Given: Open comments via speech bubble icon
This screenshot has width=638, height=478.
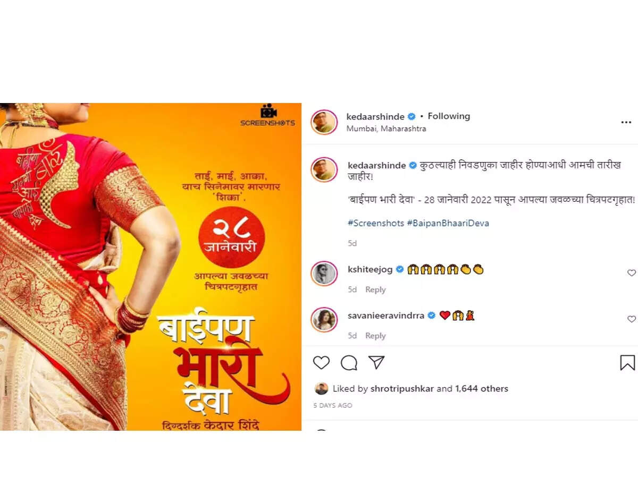Looking at the screenshot, I should click(x=349, y=363).
